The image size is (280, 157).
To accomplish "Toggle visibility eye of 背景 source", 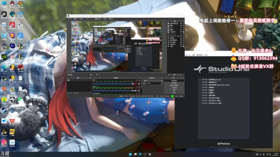I will pyautogui.click(x=181, y=46).
